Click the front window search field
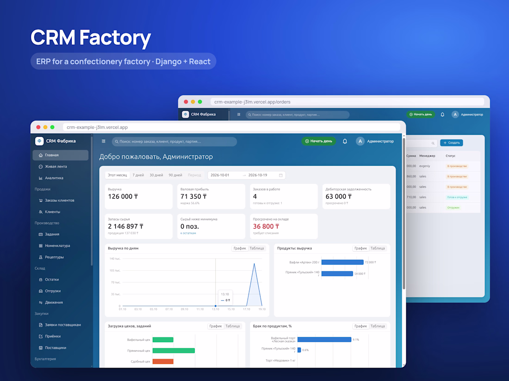The height and width of the screenshot is (381, 509). [x=174, y=142]
